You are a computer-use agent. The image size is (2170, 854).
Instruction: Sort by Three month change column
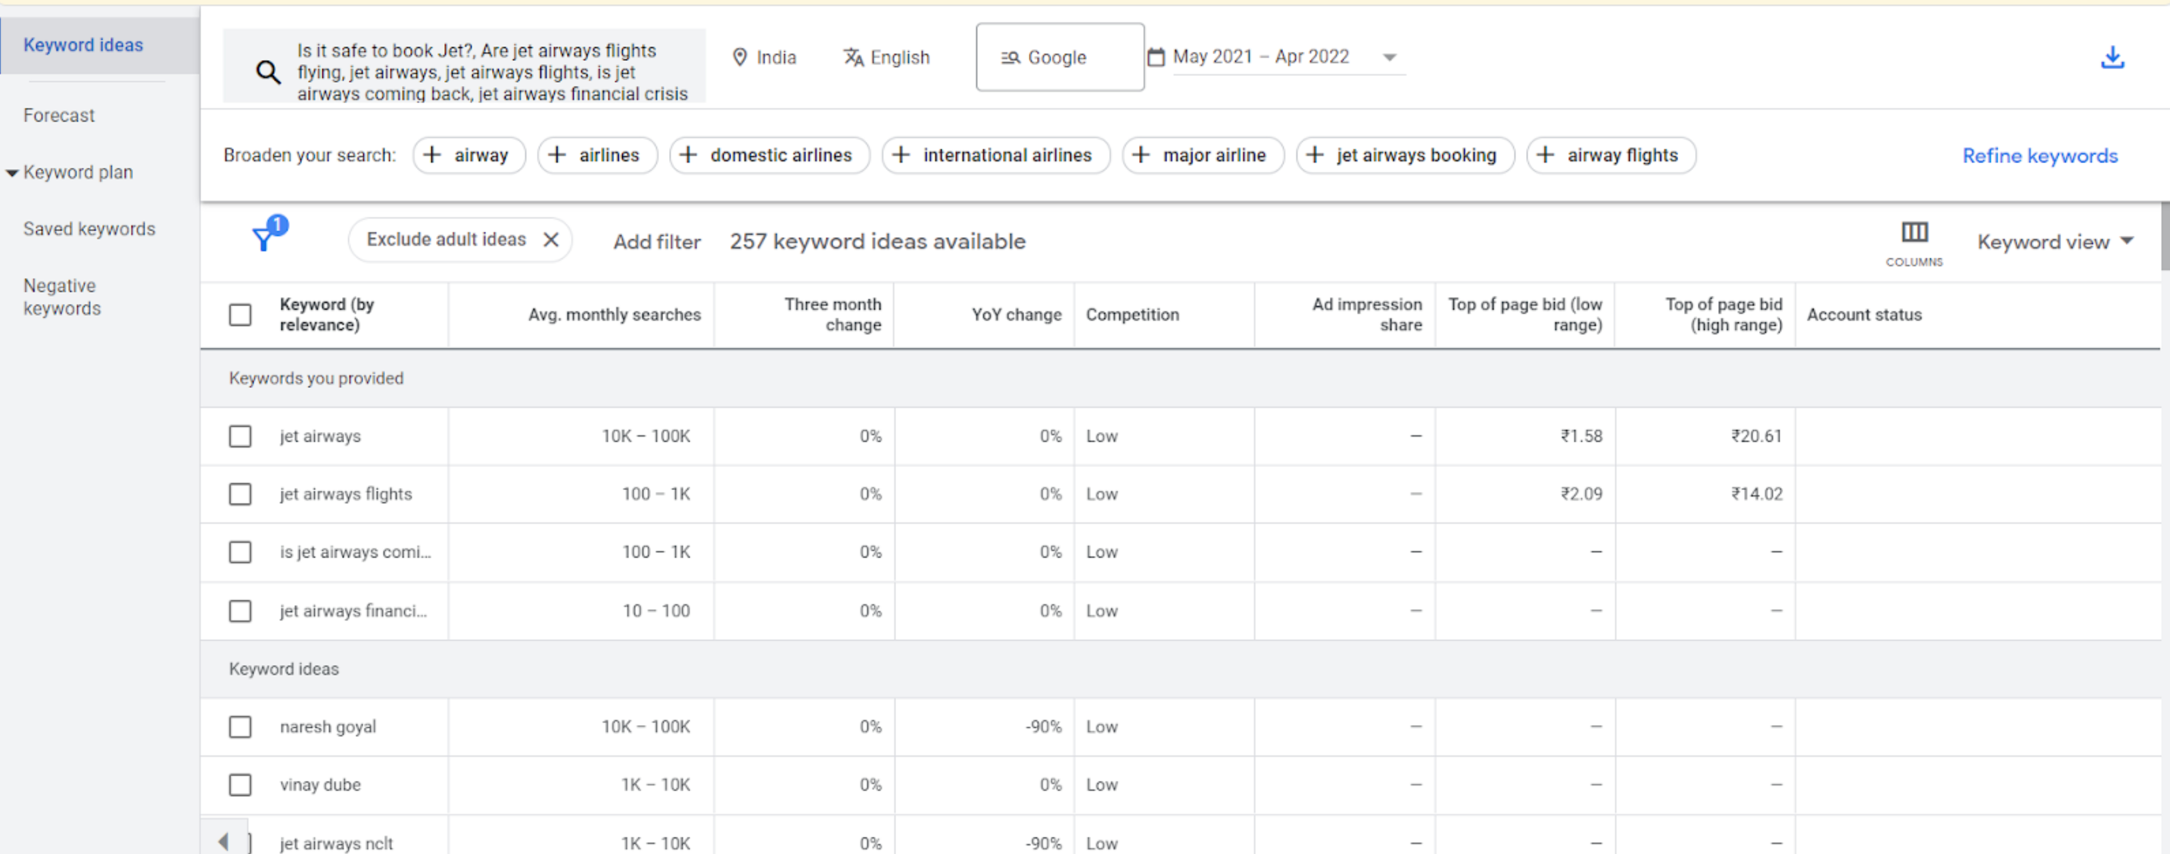(832, 315)
